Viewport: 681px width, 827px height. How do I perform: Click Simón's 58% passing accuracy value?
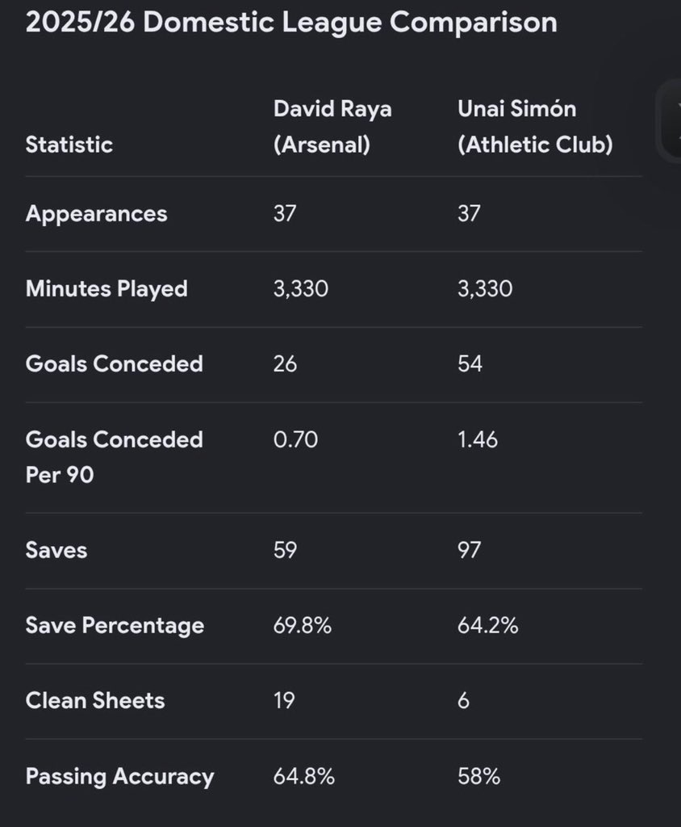(x=479, y=776)
